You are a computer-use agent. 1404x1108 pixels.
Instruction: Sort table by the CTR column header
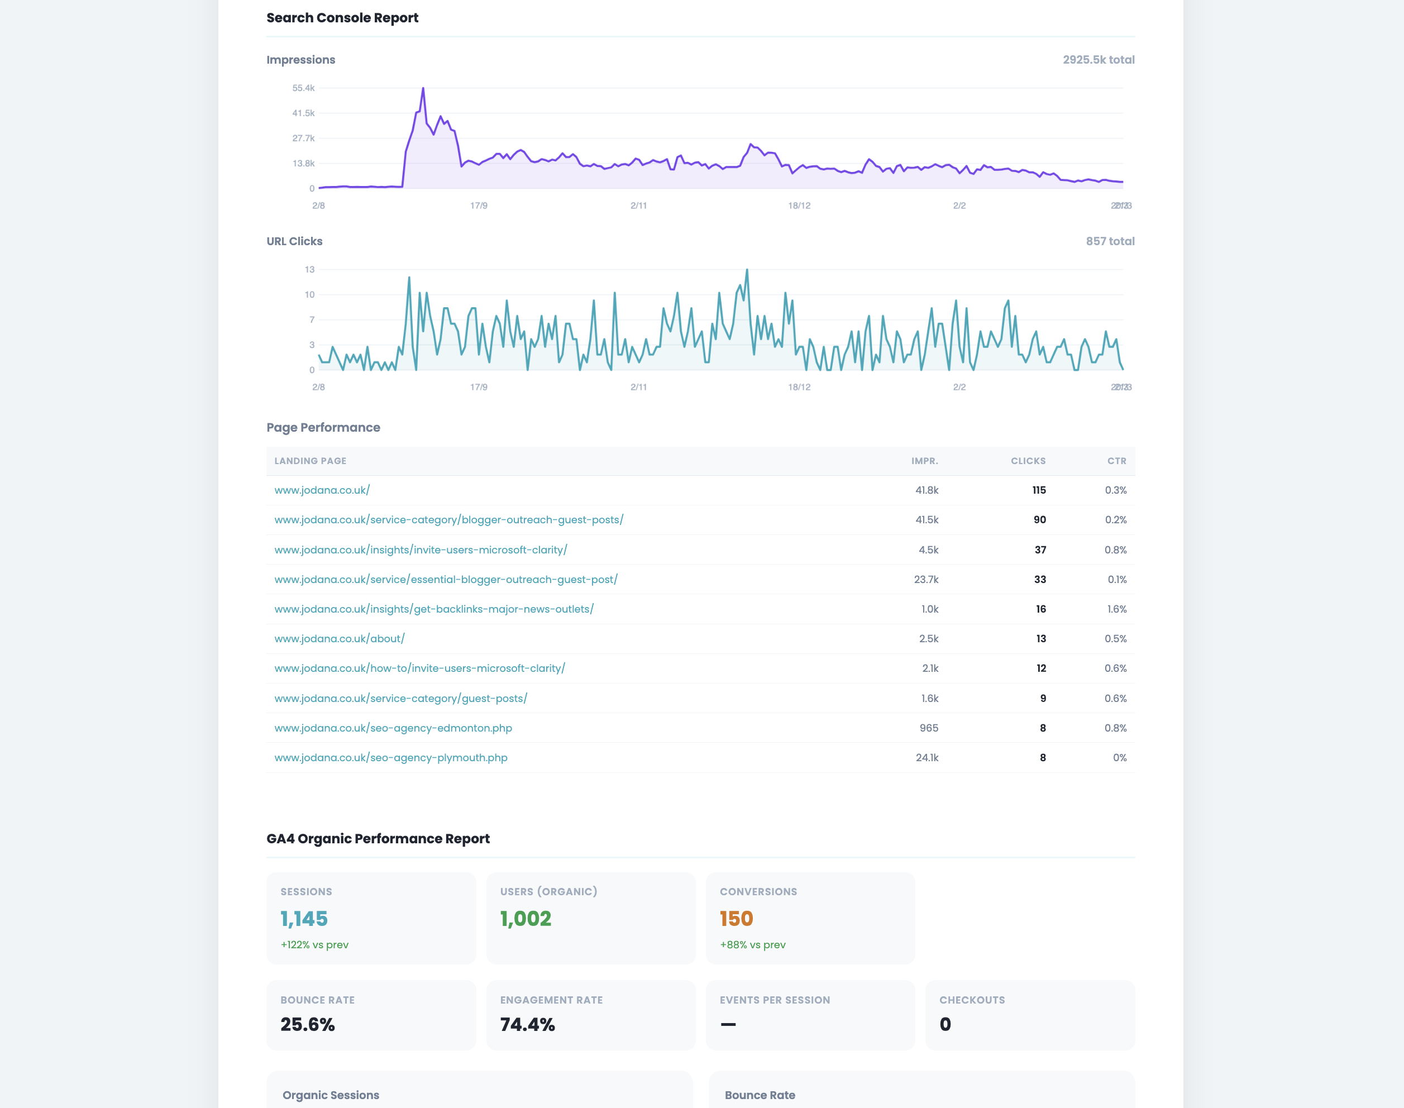[x=1116, y=461]
